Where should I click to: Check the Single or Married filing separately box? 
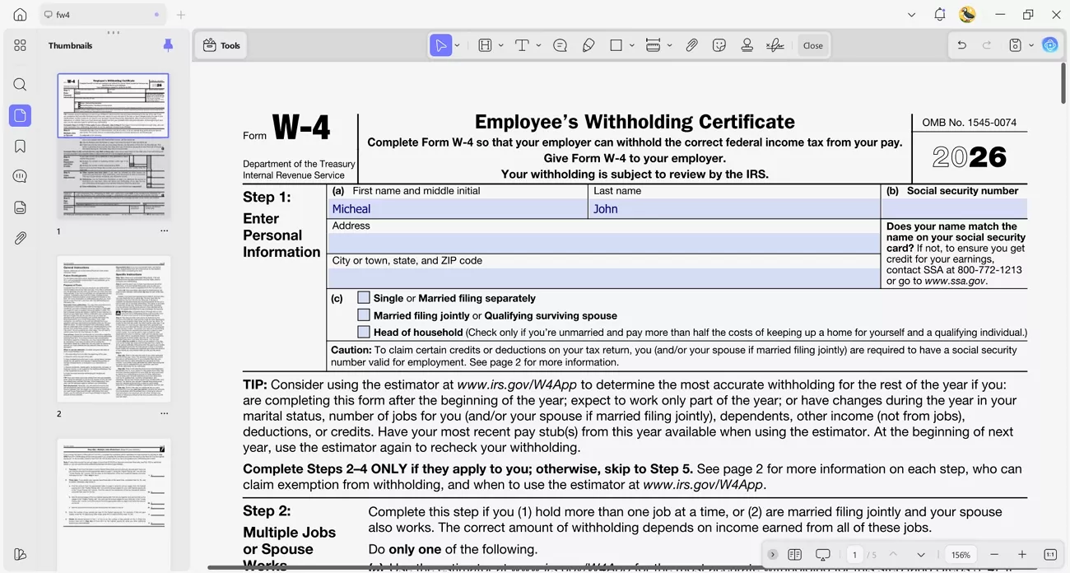pyautogui.click(x=364, y=297)
